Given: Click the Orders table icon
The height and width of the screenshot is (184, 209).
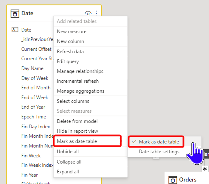Looking at the screenshot, I should [x=173, y=180].
